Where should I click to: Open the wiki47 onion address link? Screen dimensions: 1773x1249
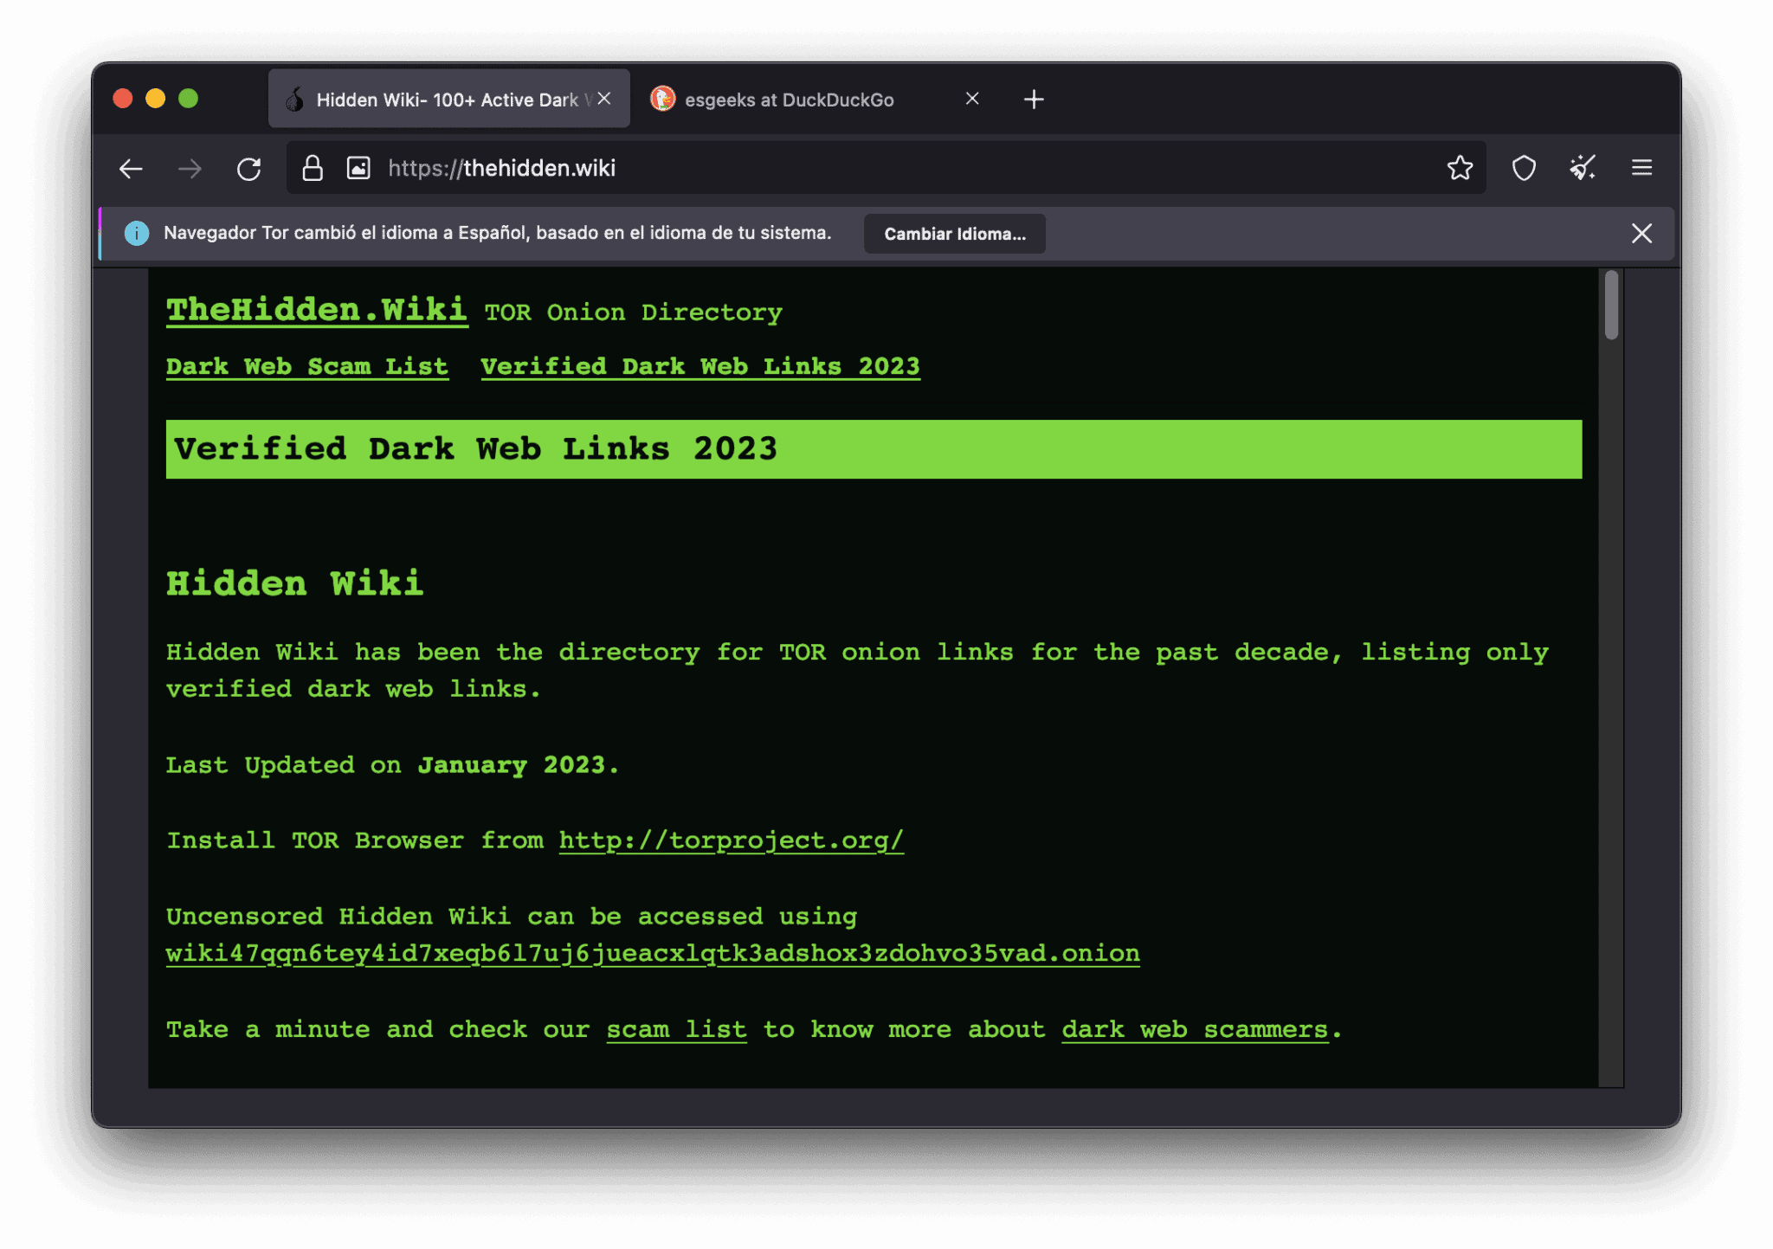tap(653, 954)
